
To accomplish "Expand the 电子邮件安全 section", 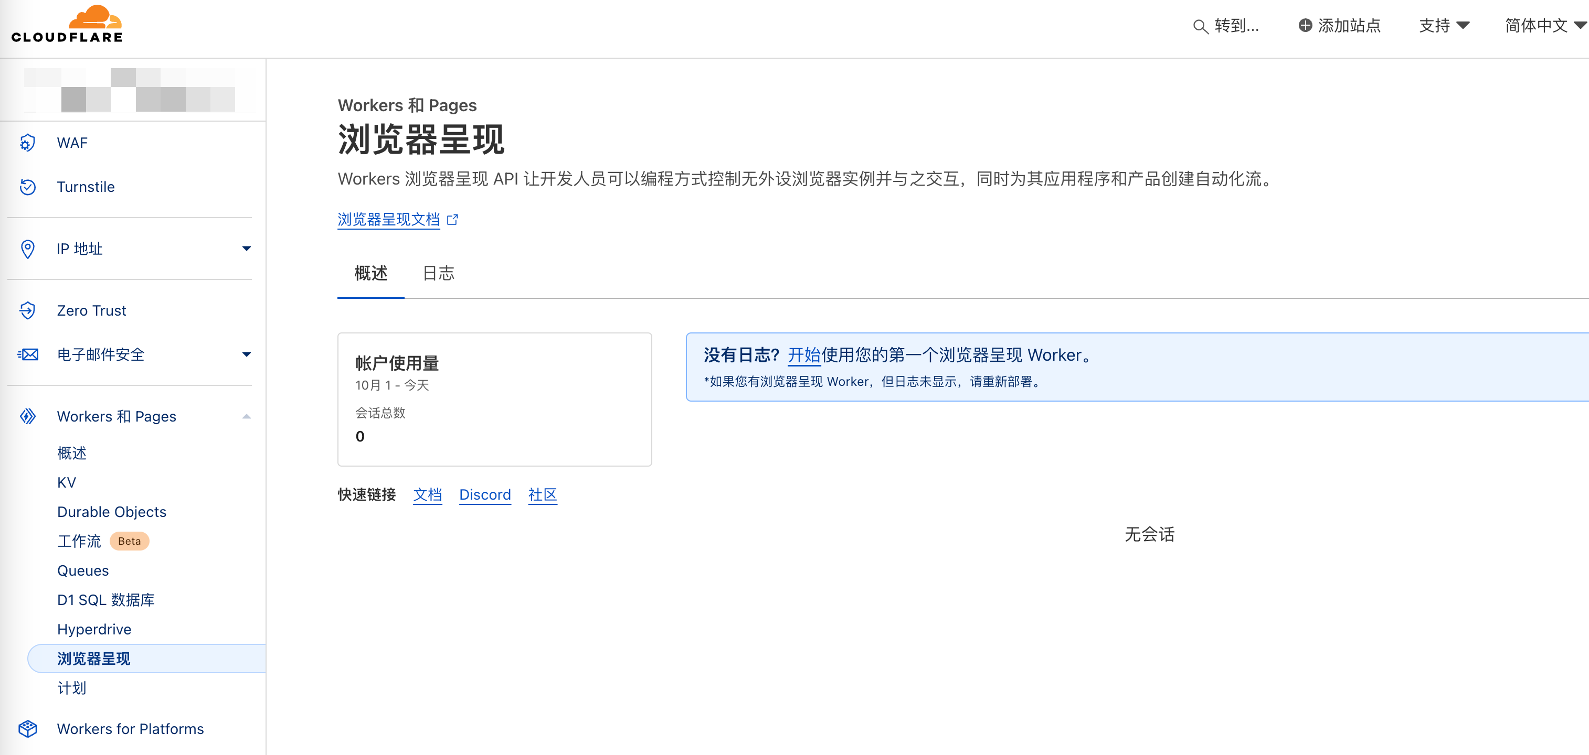I will (x=246, y=354).
